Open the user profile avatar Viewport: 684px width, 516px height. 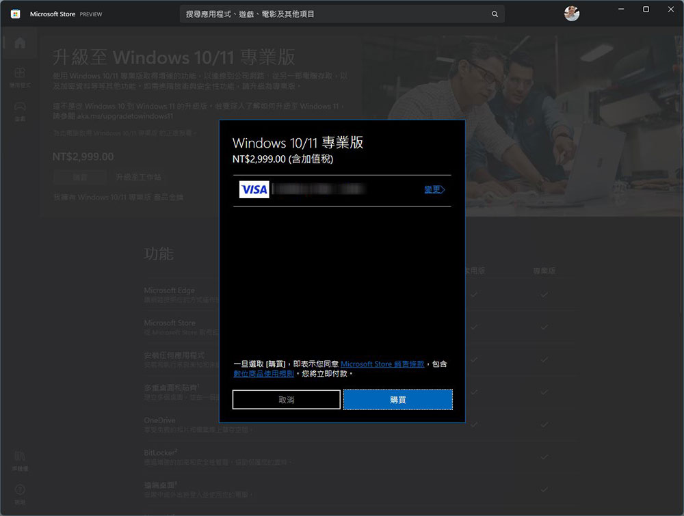pyautogui.click(x=571, y=14)
